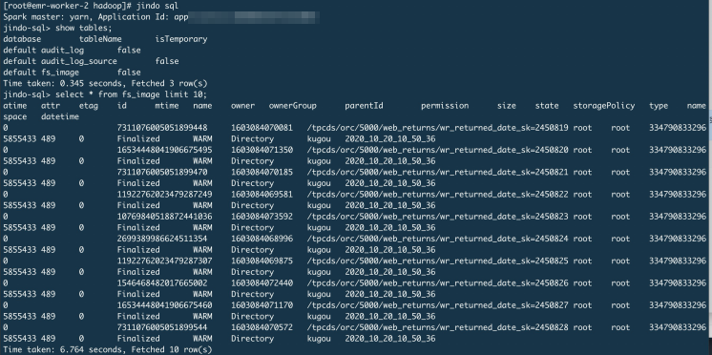This screenshot has width=712, height=355.
Task: Click id value 16534448041906675460
Action: click(x=164, y=305)
